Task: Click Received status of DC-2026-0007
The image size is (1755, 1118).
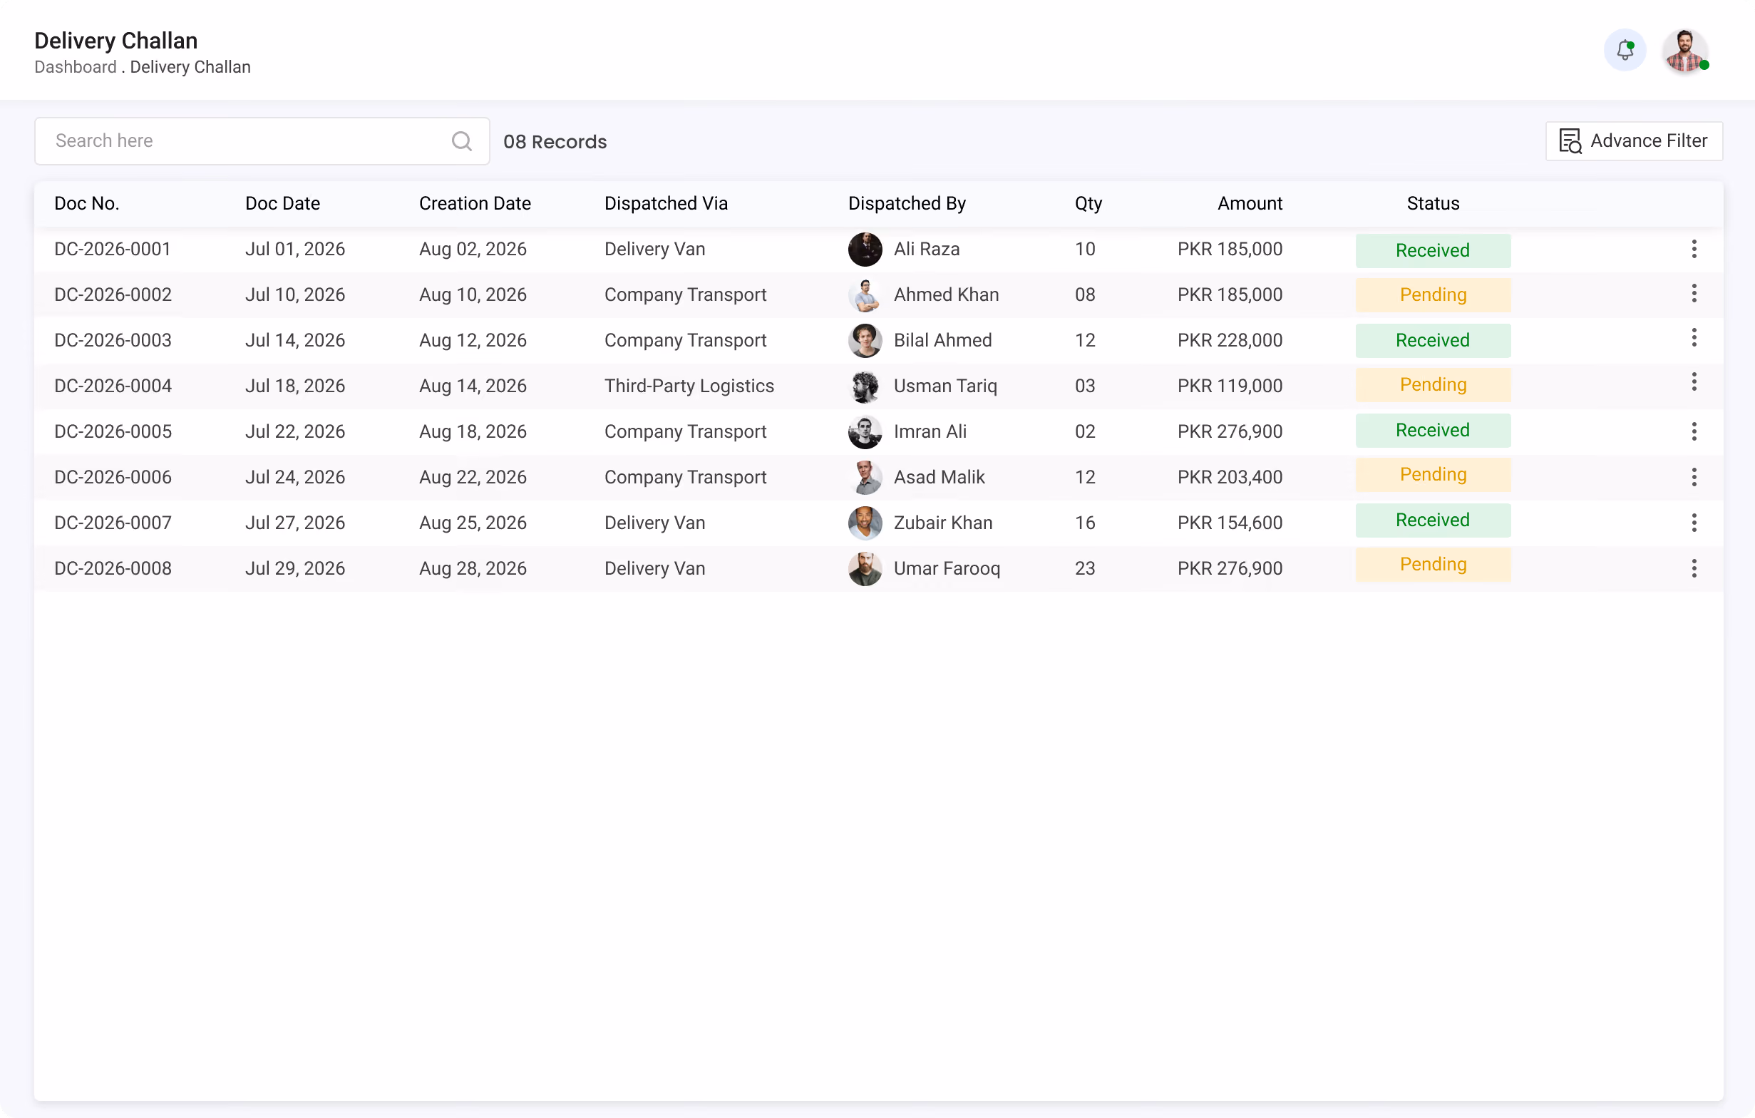Action: click(1433, 520)
